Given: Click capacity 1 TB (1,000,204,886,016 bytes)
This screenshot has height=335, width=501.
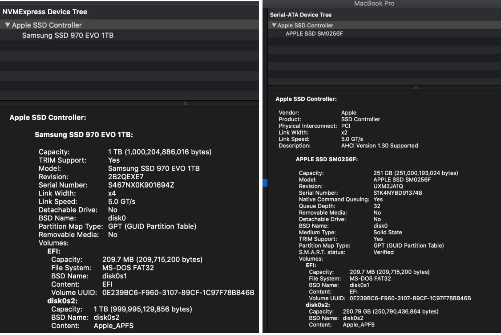Looking at the screenshot, I should point(160,151).
